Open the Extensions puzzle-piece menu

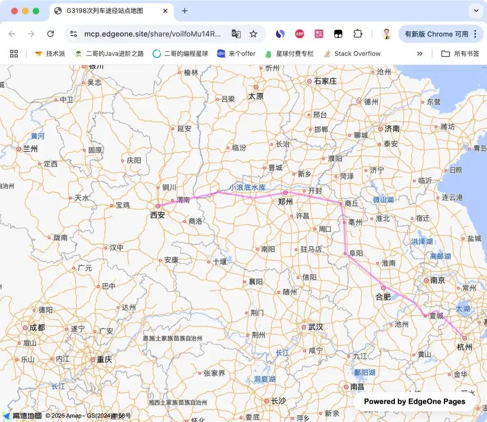pos(358,34)
